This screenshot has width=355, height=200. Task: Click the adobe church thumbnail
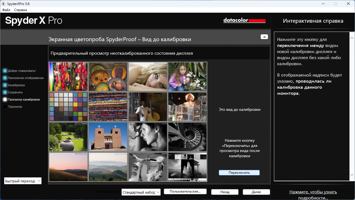click(x=108, y=137)
